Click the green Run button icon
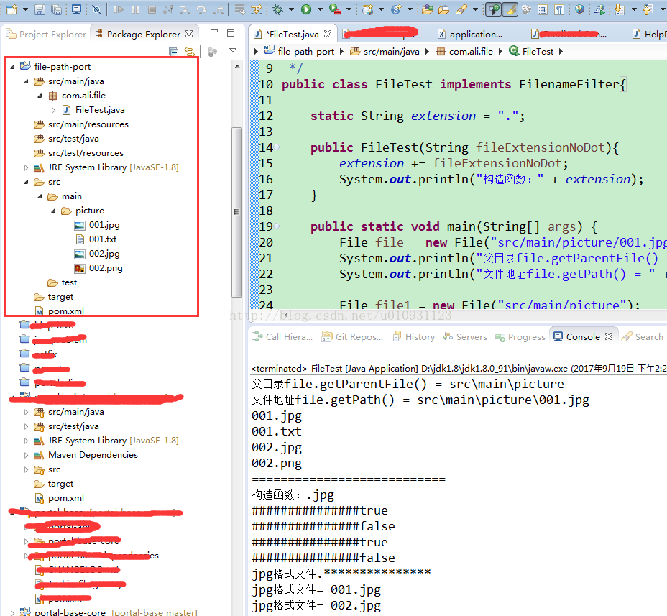This screenshot has width=667, height=616. (306, 9)
